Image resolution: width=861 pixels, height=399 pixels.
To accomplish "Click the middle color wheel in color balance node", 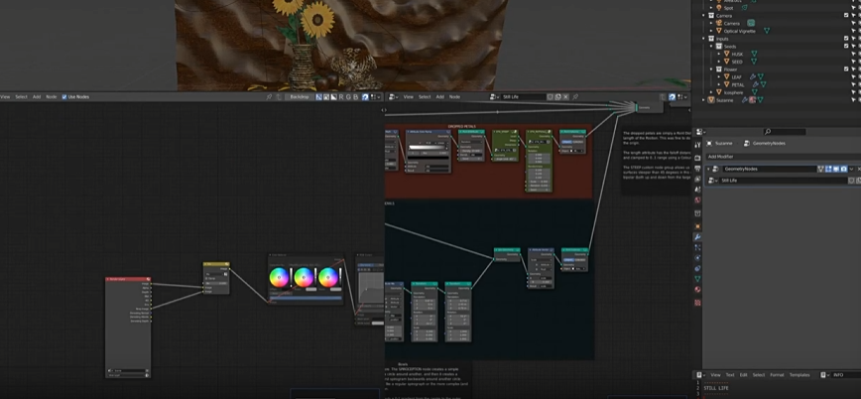I will tap(305, 277).
